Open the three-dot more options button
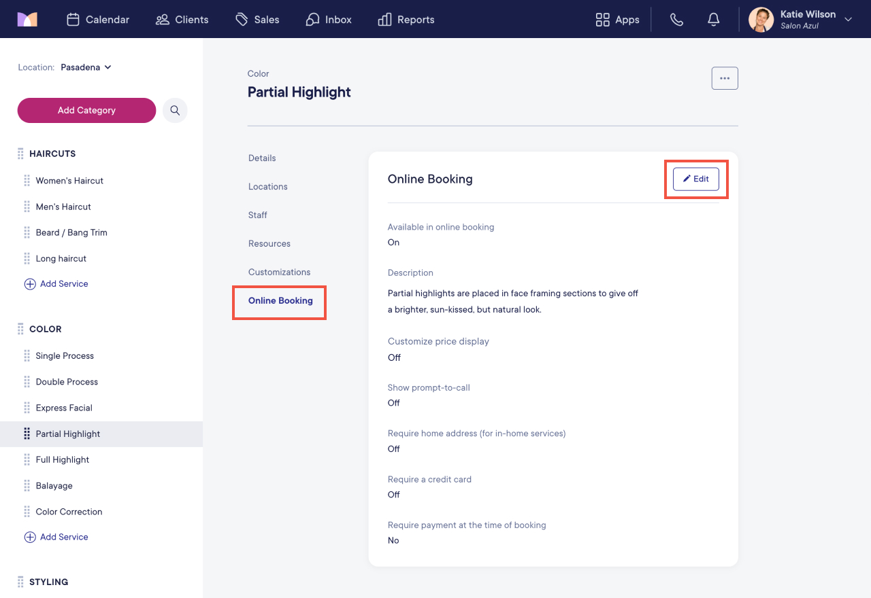 (725, 78)
